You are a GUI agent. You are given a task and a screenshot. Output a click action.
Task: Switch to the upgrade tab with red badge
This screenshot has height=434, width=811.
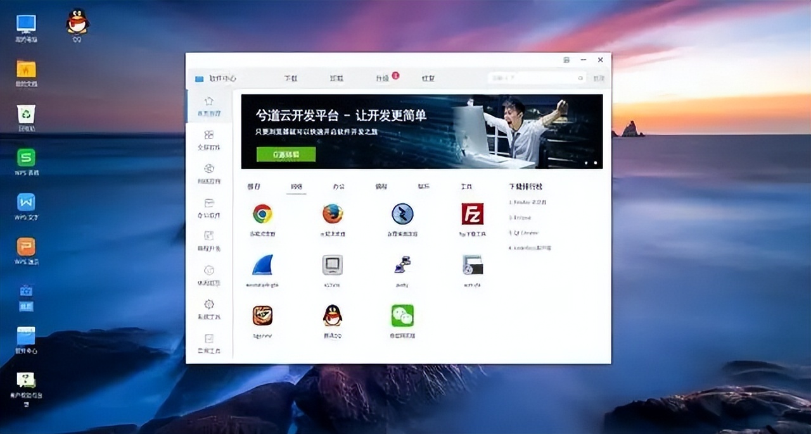[x=383, y=78]
